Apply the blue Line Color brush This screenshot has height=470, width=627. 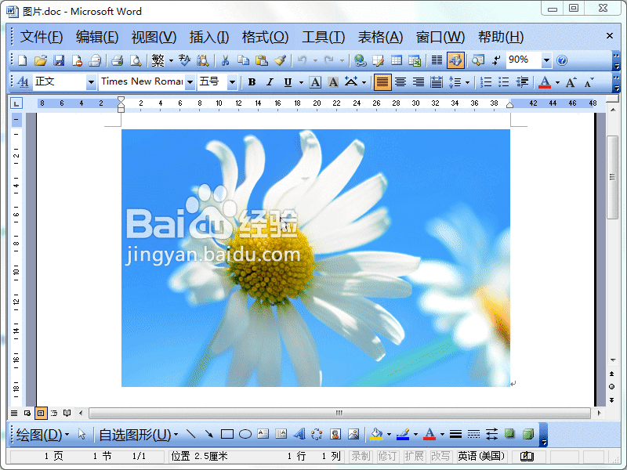pos(403,434)
